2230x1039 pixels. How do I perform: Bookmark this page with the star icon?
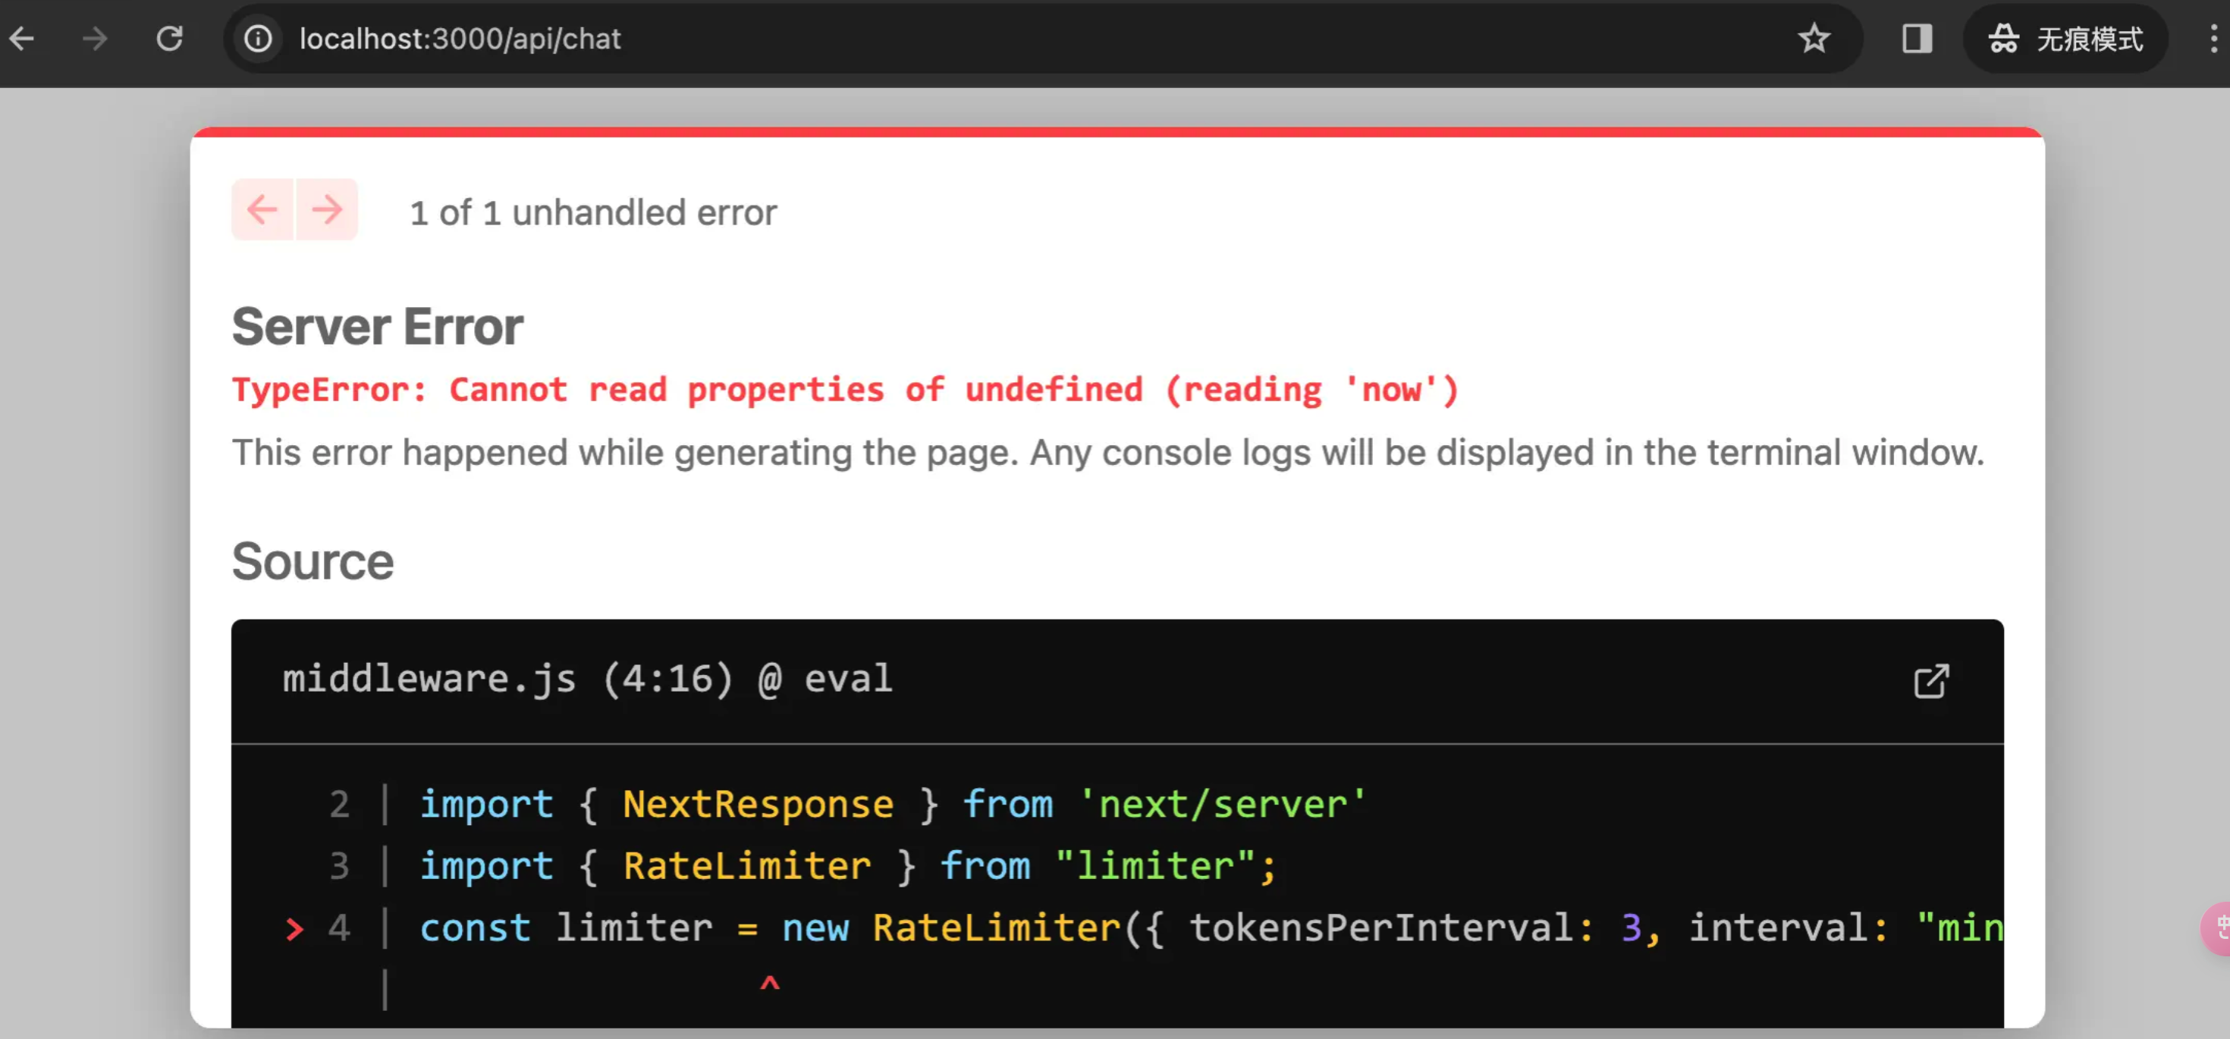pos(1814,39)
